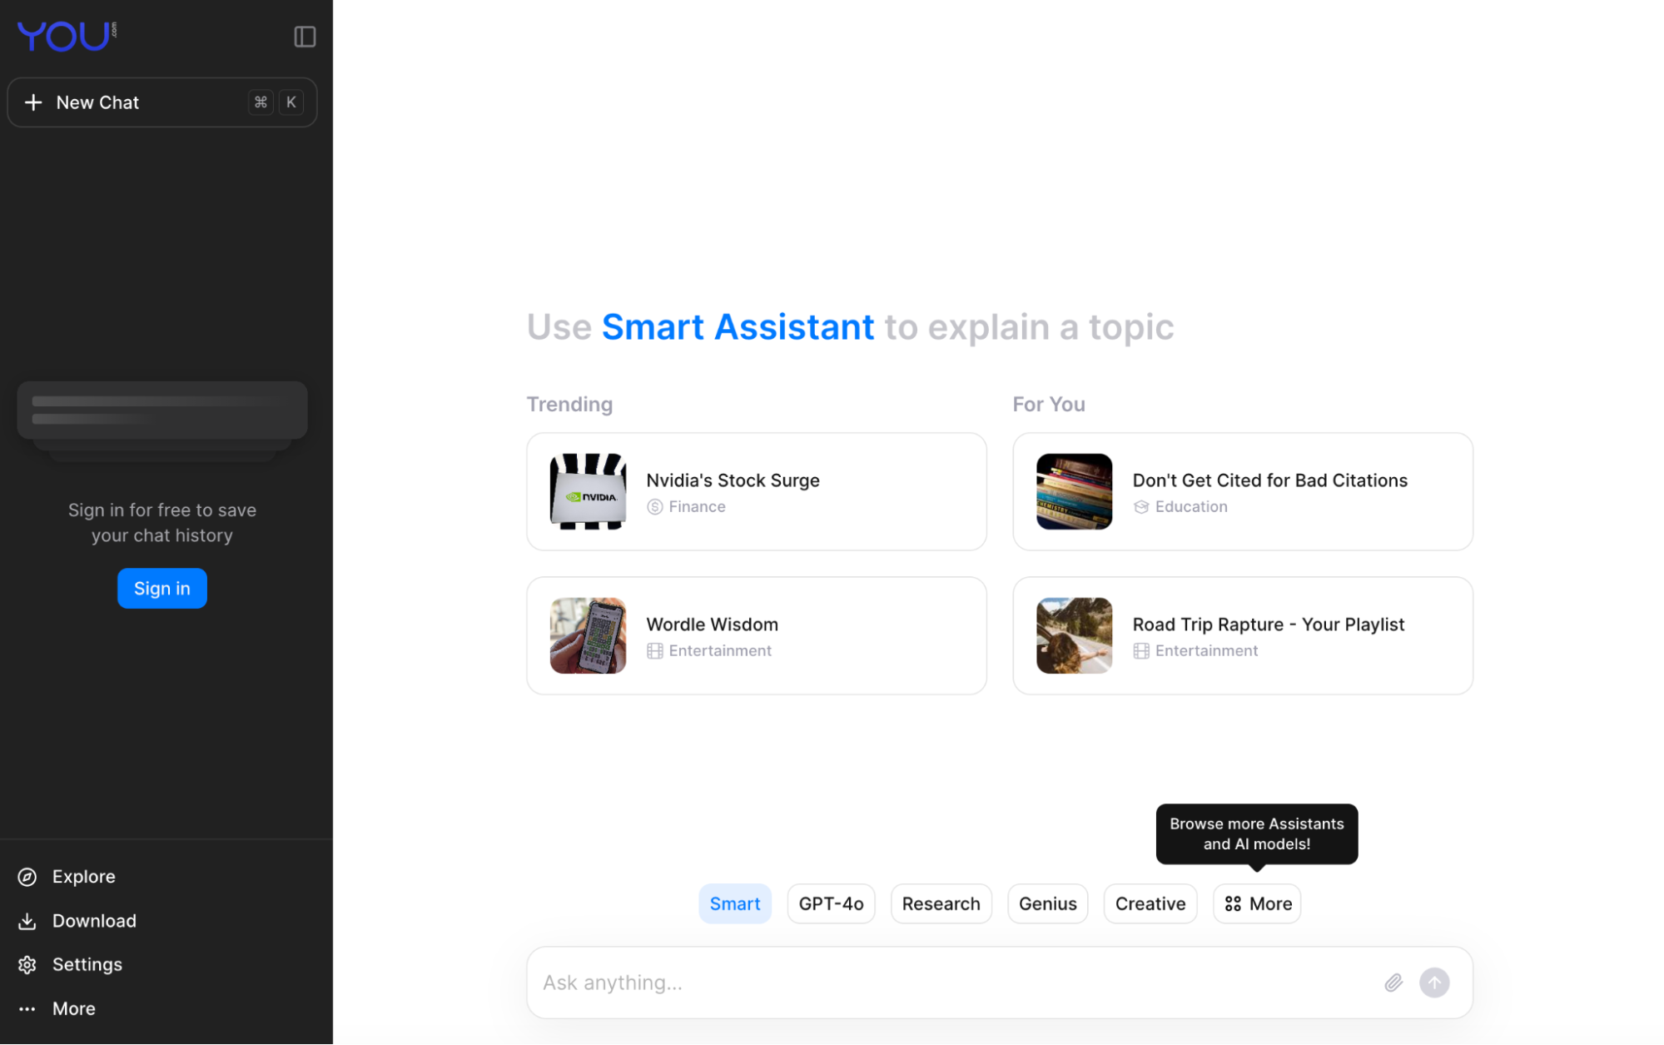The width and height of the screenshot is (1664, 1045).
Task: Click the paperclip attach file icon
Action: tap(1393, 983)
